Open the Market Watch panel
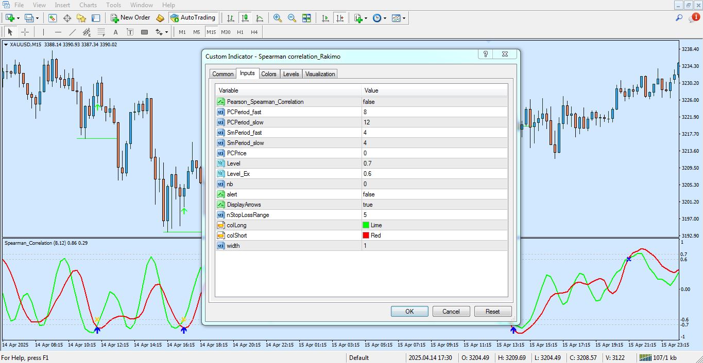Image resolution: width=703 pixels, height=363 pixels. click(53, 17)
